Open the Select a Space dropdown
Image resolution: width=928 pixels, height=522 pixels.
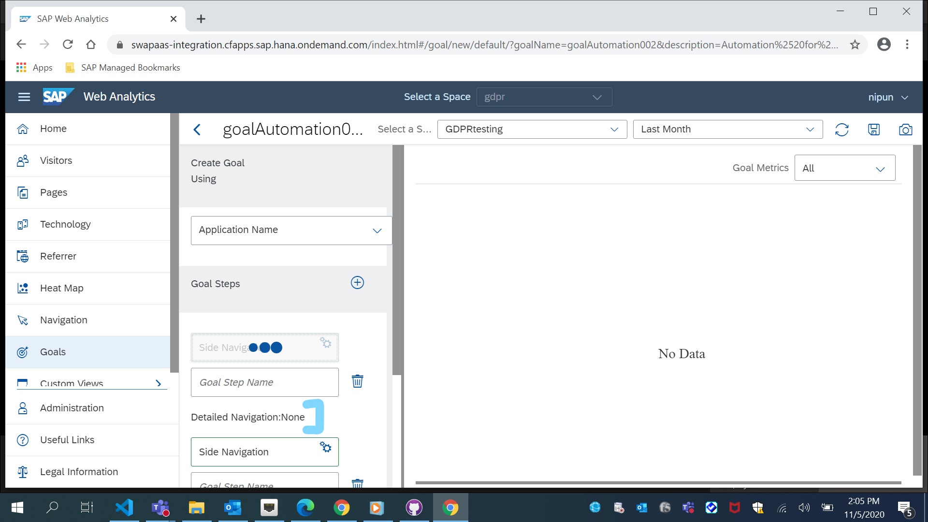(544, 97)
